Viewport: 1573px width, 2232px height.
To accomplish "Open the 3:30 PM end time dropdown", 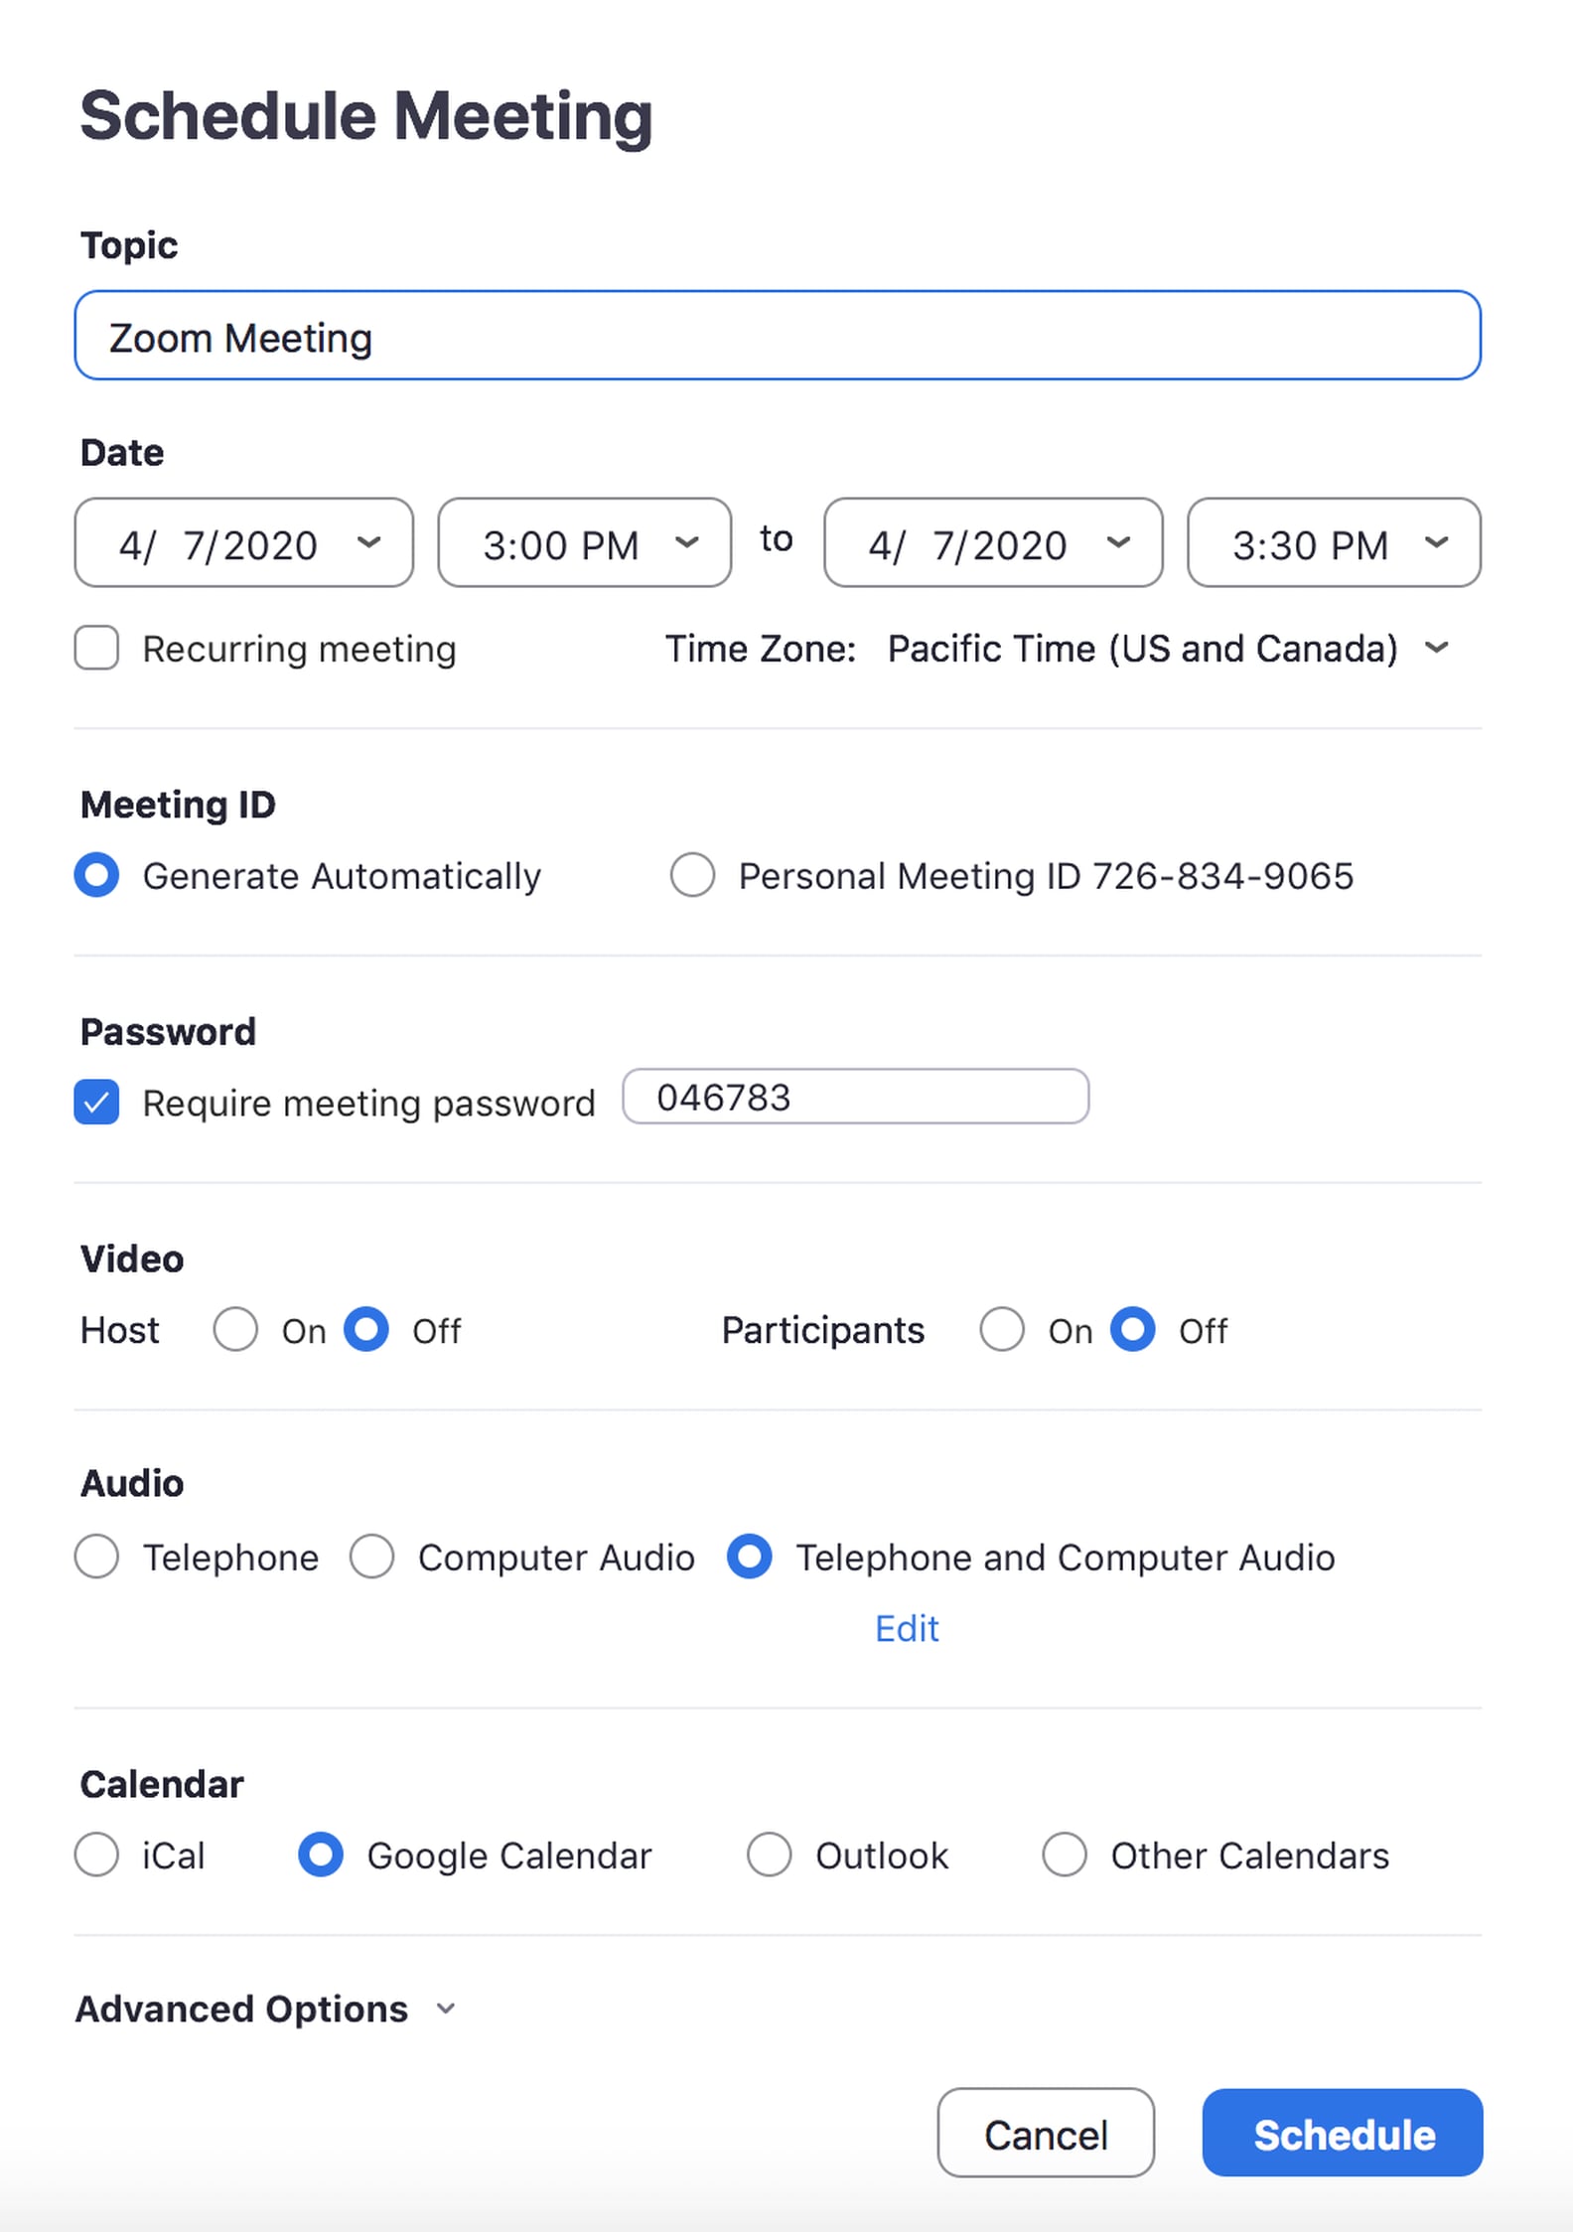I will point(1334,543).
